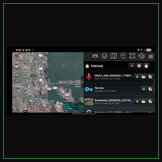The height and width of the screenshot is (162, 162).
Task: Zoom out on the map
Action: [16, 82]
